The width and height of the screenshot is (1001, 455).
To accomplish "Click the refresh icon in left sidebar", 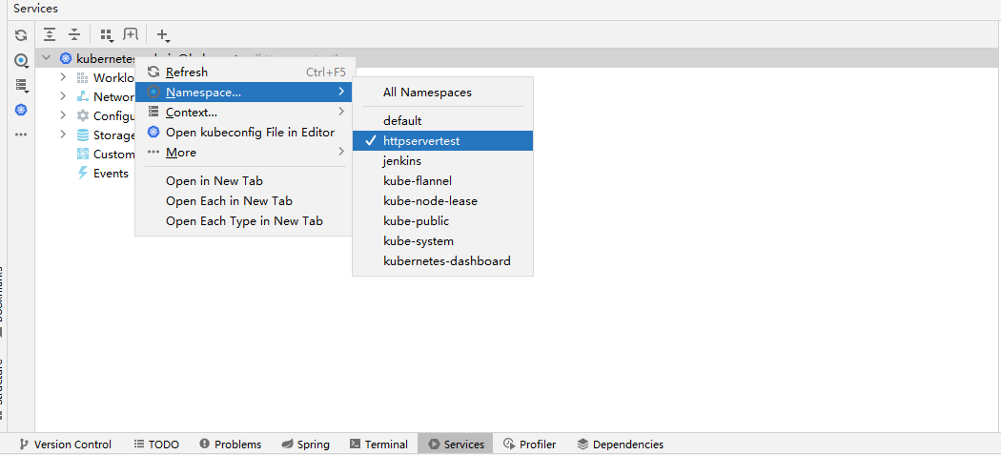I will click(x=21, y=35).
